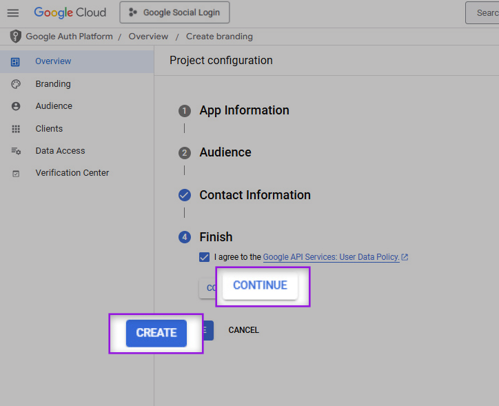Open the hamburger navigation menu

pos(13,12)
